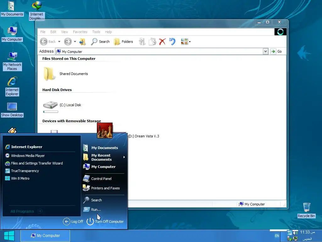Open Windows Media Player from Start menu

click(x=25, y=156)
